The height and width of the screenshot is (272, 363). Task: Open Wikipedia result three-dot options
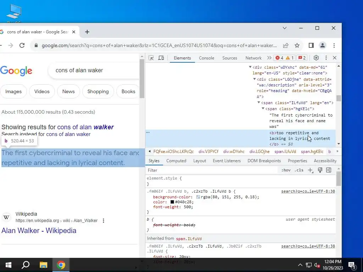point(104,221)
